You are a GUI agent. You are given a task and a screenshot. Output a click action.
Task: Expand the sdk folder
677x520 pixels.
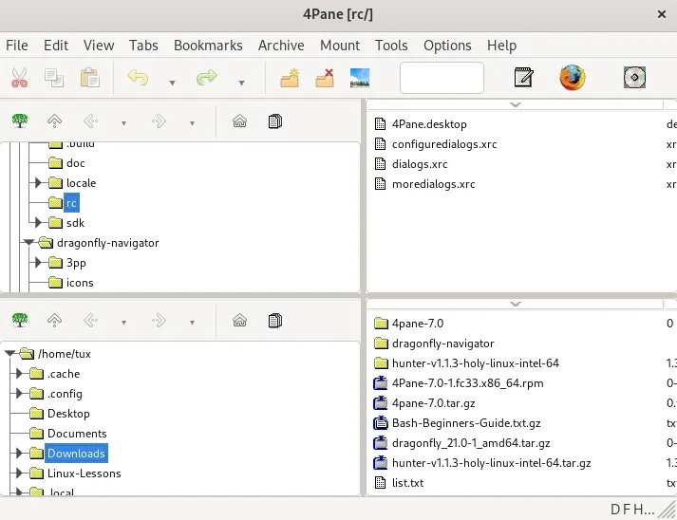pyautogui.click(x=38, y=223)
